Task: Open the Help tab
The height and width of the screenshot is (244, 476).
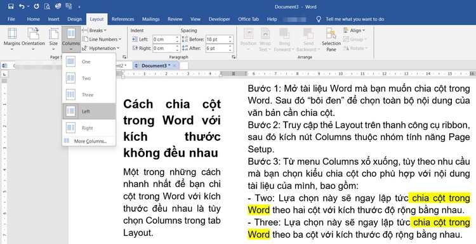Action: [272, 19]
